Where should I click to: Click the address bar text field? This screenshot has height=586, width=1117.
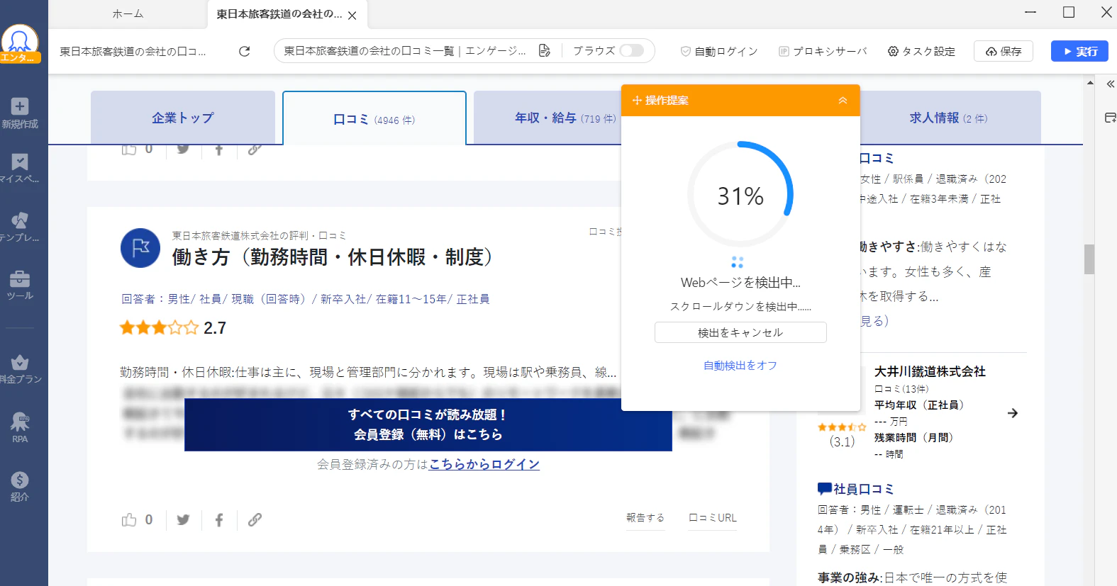[405, 51]
